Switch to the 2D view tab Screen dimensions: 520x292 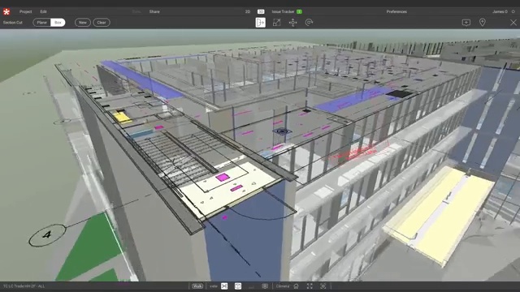click(248, 11)
